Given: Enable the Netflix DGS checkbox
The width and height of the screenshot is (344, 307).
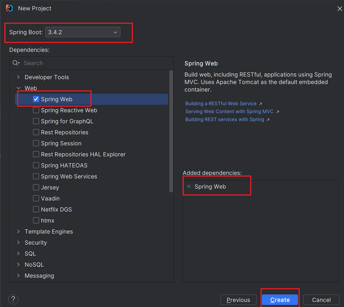Looking at the screenshot, I should [36, 209].
